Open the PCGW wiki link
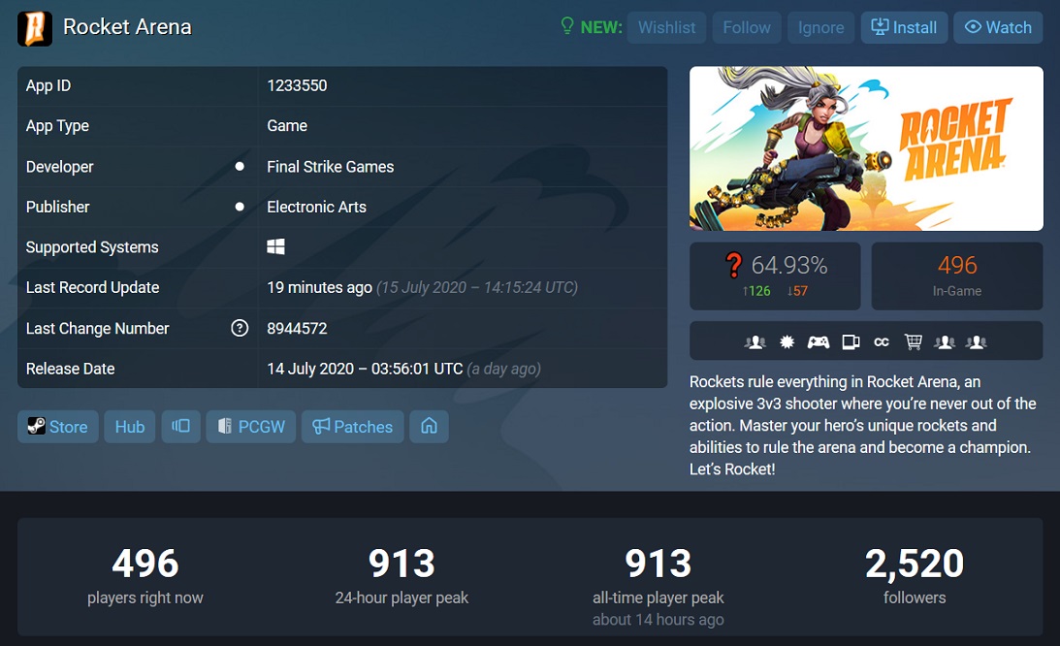 [251, 427]
